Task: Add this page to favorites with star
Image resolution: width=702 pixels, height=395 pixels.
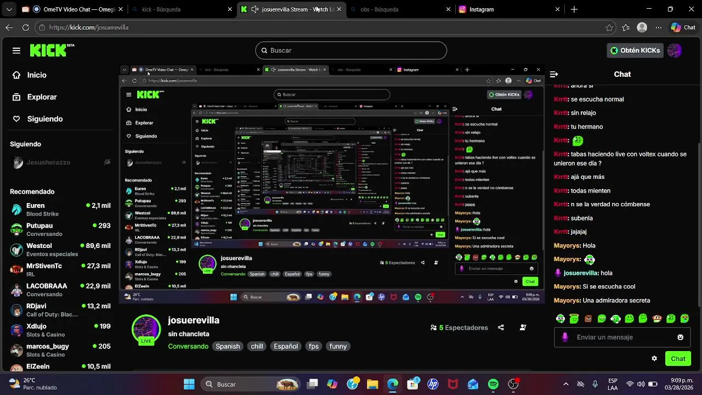Action: 609,27
